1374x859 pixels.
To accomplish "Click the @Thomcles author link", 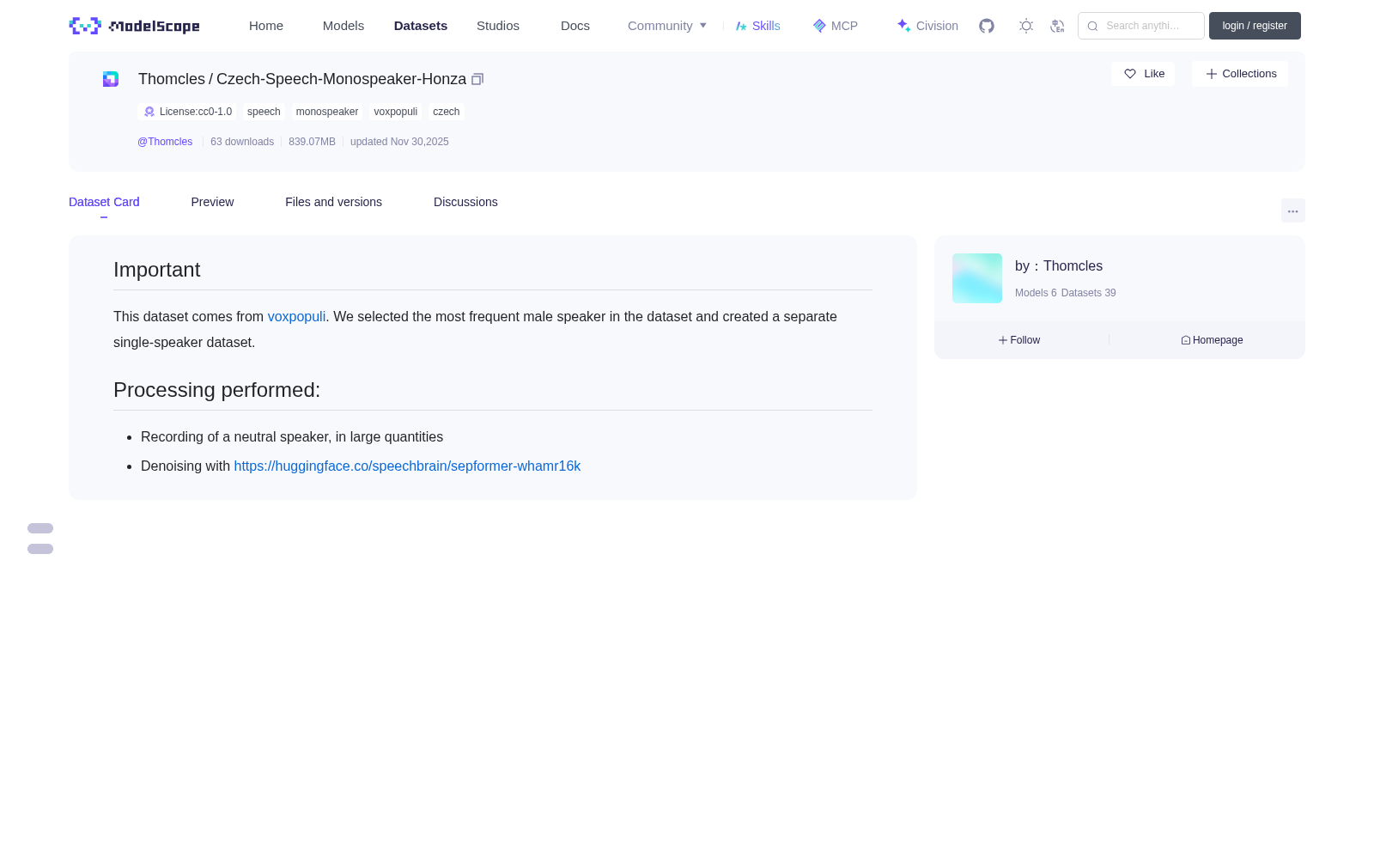I will click(x=165, y=142).
